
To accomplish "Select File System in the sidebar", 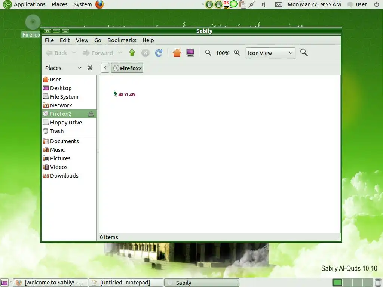I will coord(69,97).
